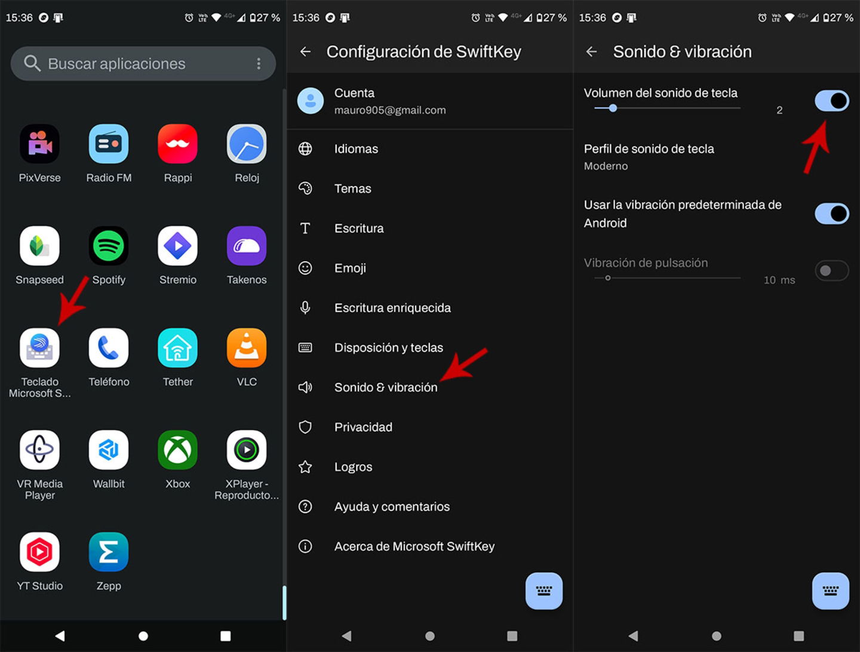Tap the account avatar icon
Screen dimensions: 860x652
point(311,101)
